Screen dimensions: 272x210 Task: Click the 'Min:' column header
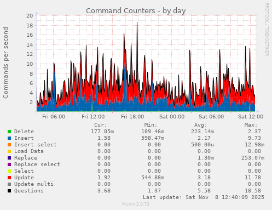click(x=151, y=125)
